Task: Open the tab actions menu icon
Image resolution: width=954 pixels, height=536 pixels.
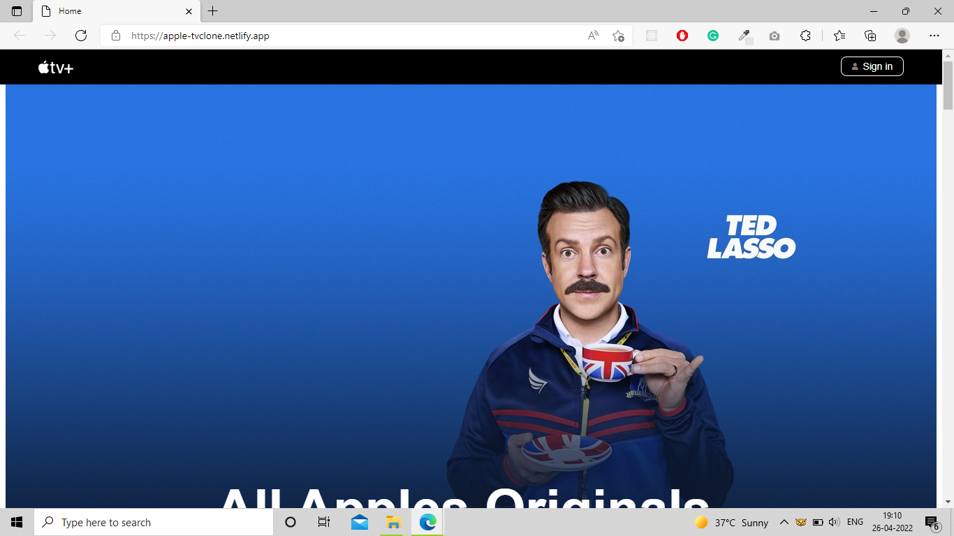Action: (x=17, y=11)
